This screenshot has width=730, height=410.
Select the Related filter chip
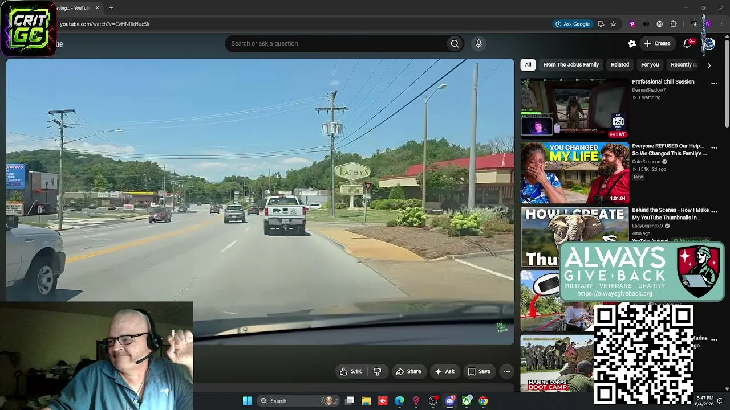(620, 65)
